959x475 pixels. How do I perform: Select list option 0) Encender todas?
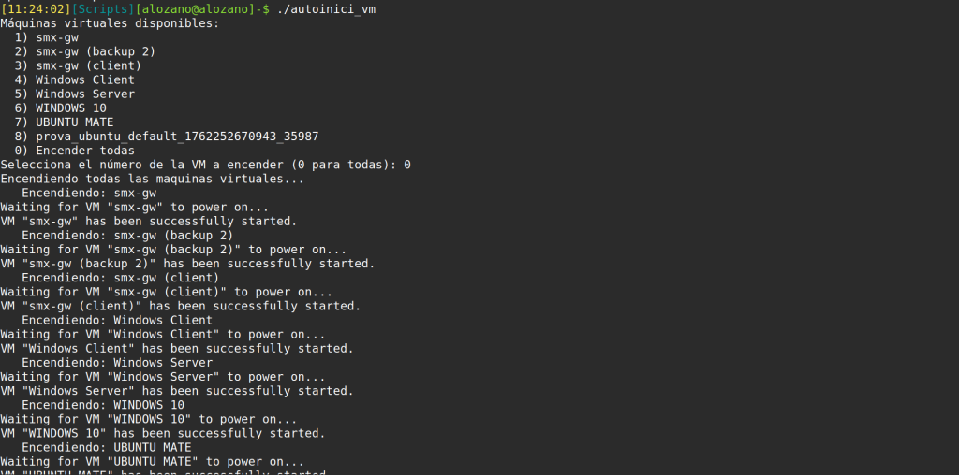75,151
